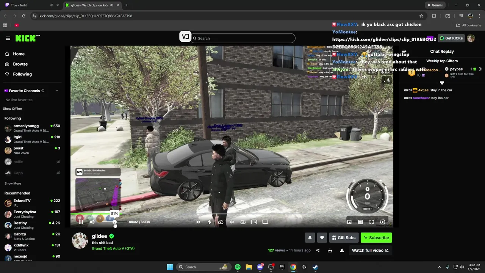Toggle theater mode icon in player
This screenshot has height=273, width=485.
pyautogui.click(x=360, y=222)
